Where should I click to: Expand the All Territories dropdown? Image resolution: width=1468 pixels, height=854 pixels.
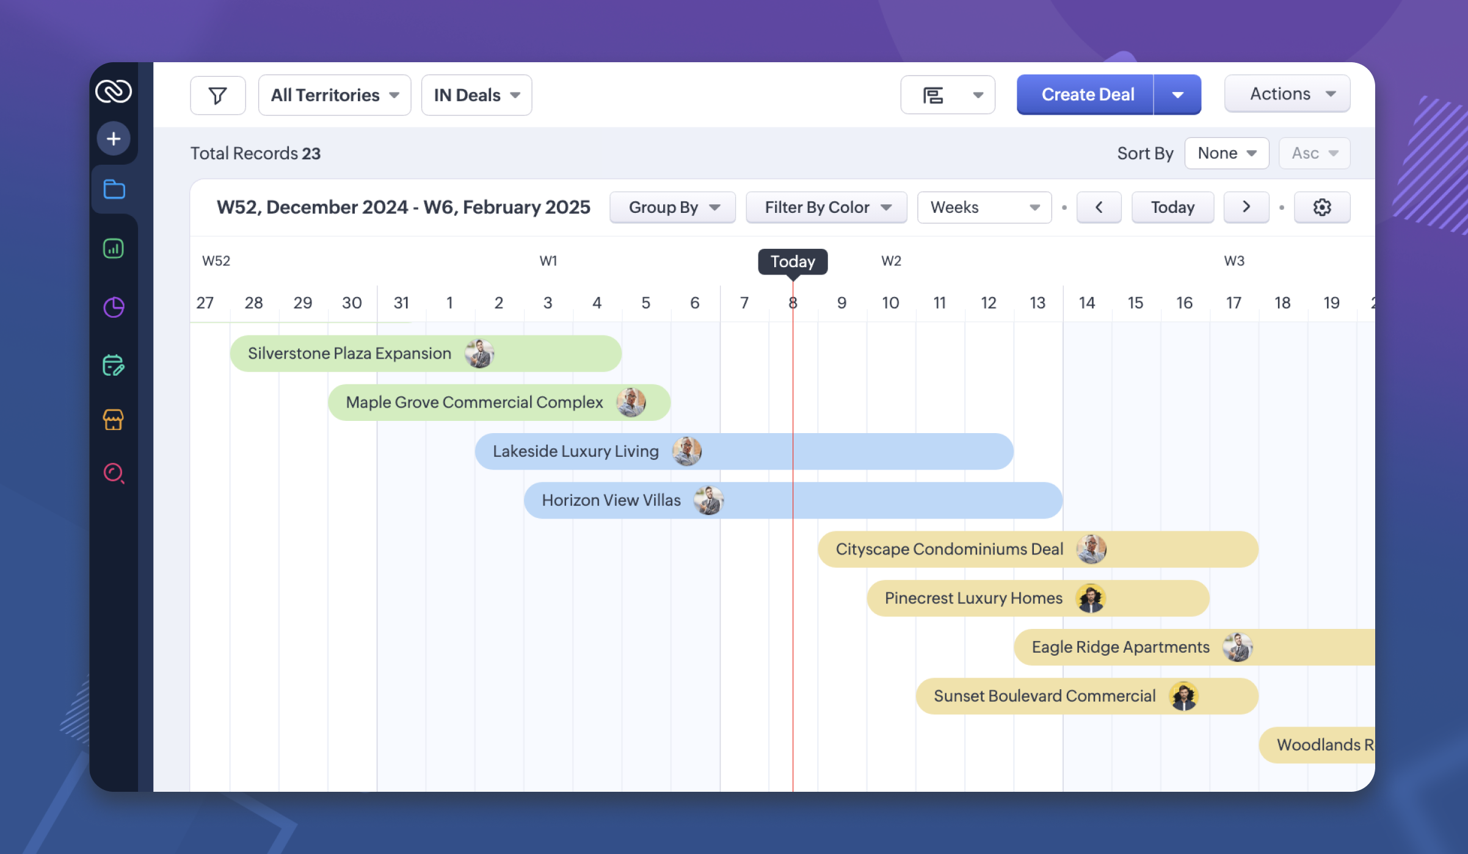(x=335, y=95)
